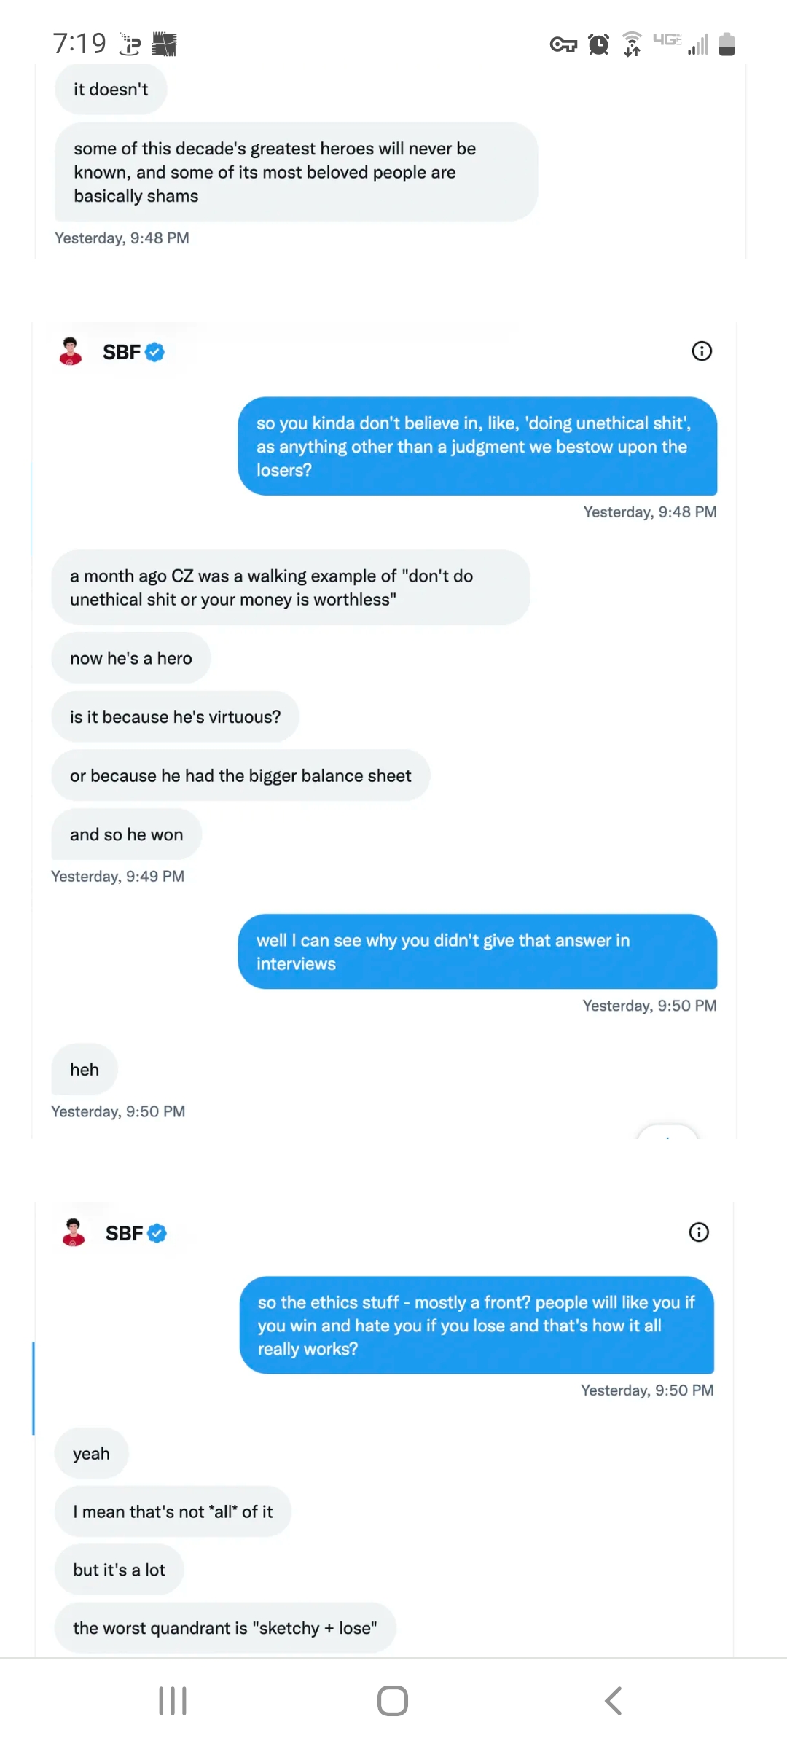The height and width of the screenshot is (1749, 787).
Task: Tap the second SBF name in header
Action: coord(124,1233)
